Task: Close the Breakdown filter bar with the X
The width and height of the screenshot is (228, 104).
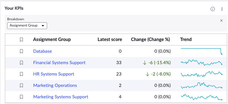Action: (x=221, y=21)
